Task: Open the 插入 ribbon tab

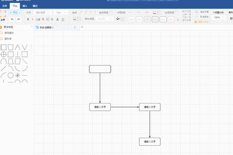Action: (x=25, y=6)
